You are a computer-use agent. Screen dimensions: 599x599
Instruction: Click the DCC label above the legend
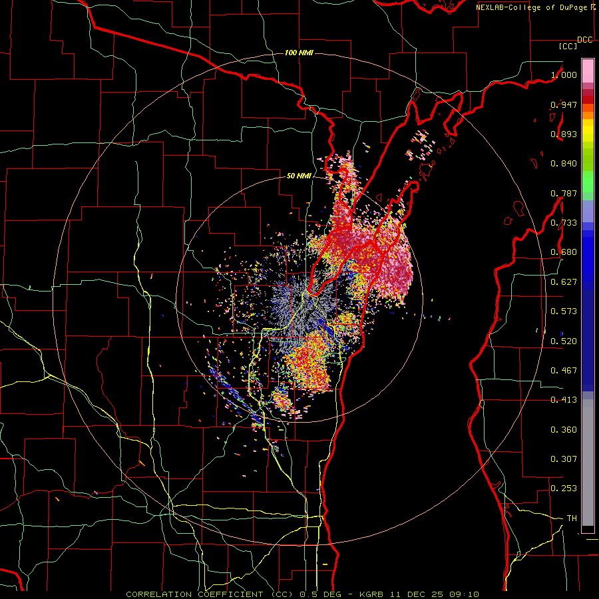click(x=584, y=40)
